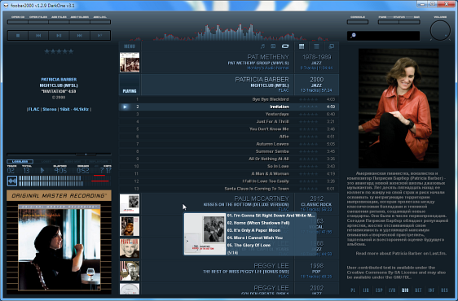Click the Add Location button

(x=100, y=22)
